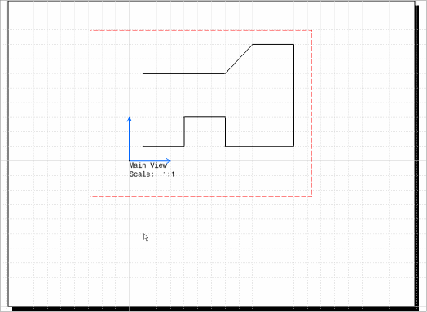
Task: Select the right side of the notch
Action: coord(226,132)
